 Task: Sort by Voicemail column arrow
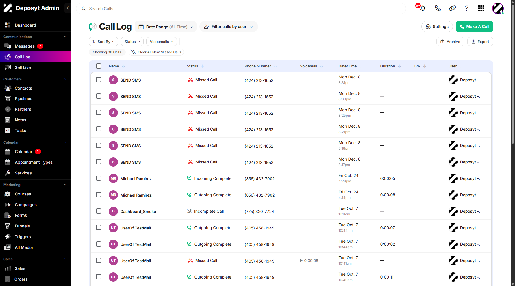point(321,66)
